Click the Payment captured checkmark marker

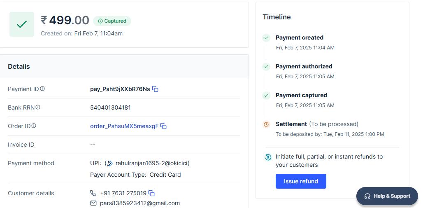click(x=266, y=96)
